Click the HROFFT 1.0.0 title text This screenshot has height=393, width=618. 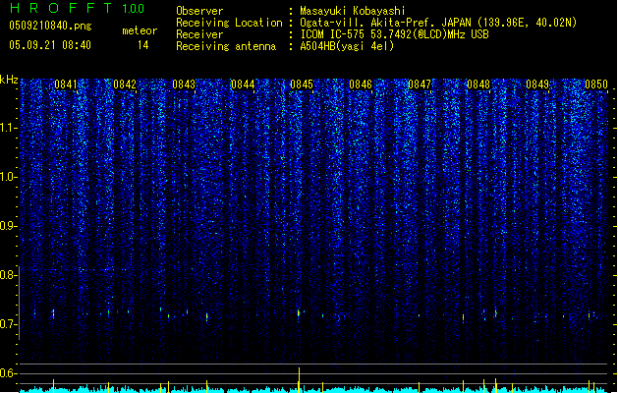tap(78, 8)
